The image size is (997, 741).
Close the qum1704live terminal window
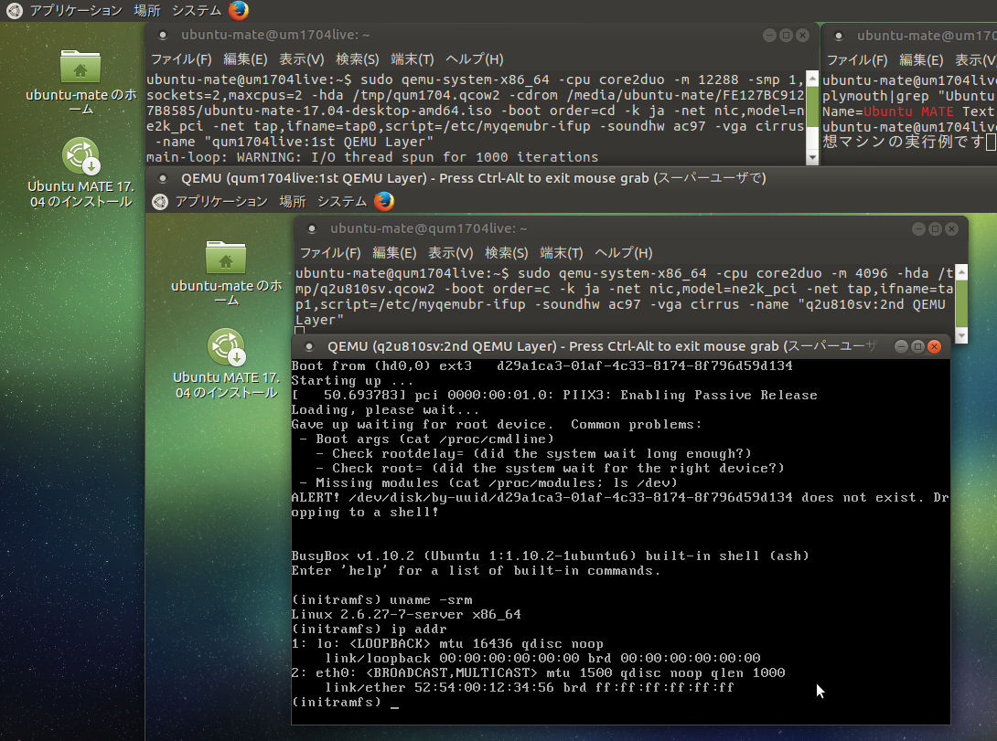951,228
